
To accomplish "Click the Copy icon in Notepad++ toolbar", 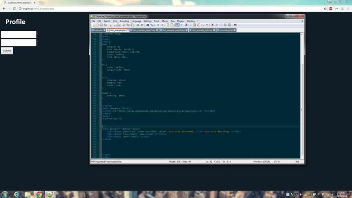I will (128, 25).
